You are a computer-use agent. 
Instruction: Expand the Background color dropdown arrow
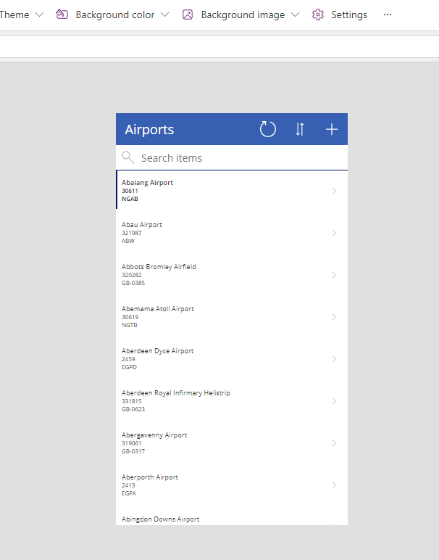tap(164, 15)
